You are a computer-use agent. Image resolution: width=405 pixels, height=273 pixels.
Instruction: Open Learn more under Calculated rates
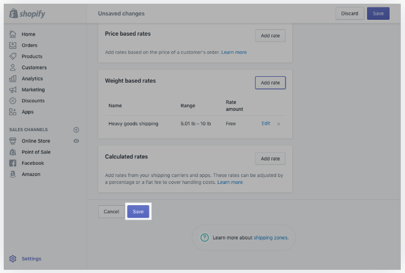pyautogui.click(x=230, y=182)
